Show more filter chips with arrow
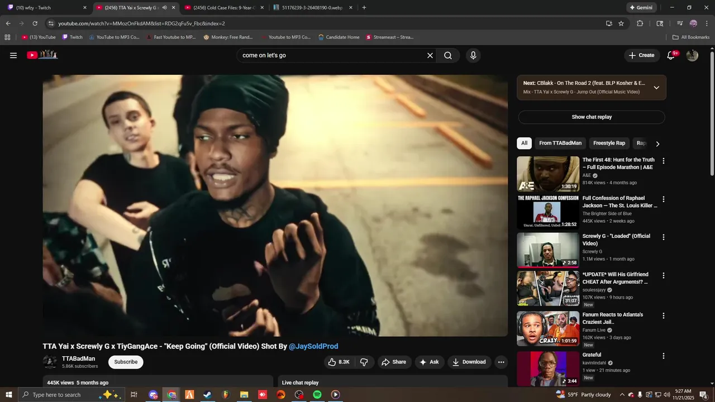 coord(657,143)
